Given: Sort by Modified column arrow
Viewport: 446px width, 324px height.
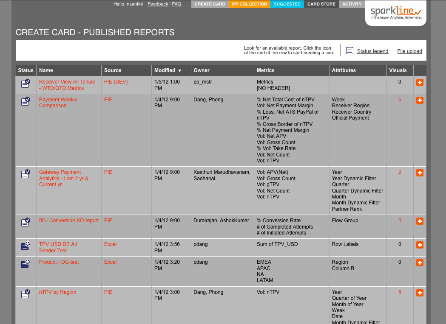Looking at the screenshot, I should (179, 71).
